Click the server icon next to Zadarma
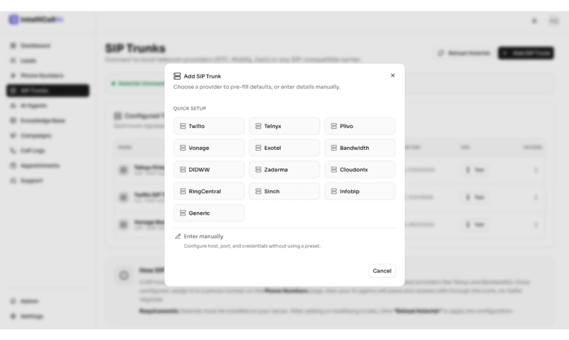The height and width of the screenshot is (340, 569). [x=258, y=169]
